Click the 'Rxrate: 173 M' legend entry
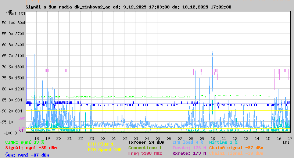Screen dimensions: 294x158 click(189, 153)
